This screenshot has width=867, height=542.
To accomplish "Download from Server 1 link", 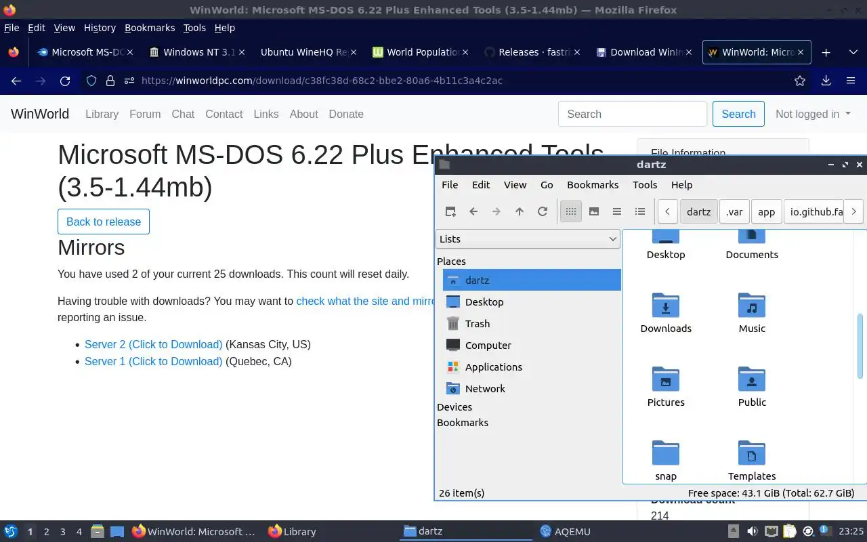I will point(153,361).
